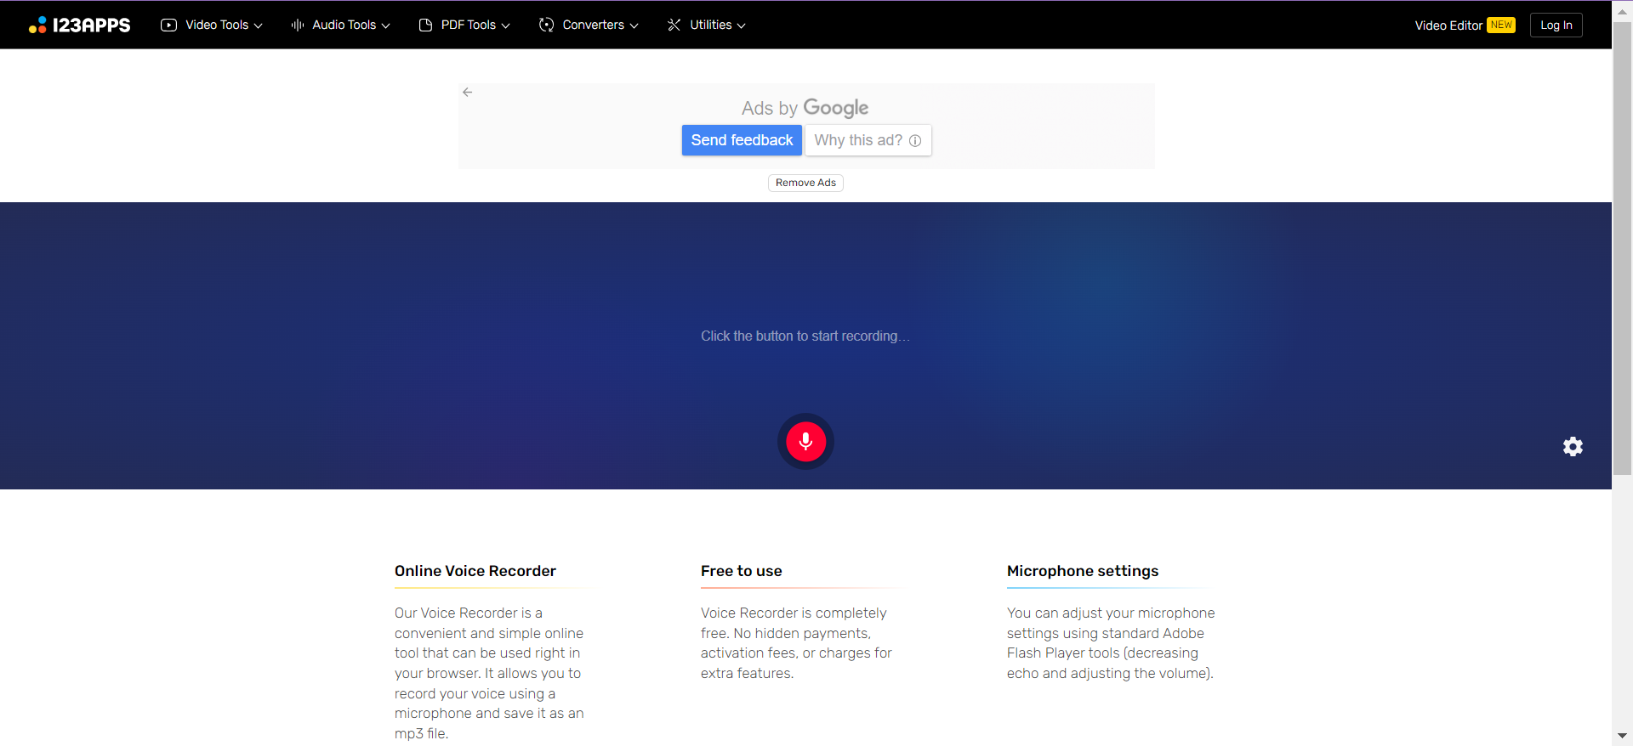This screenshot has height=746, width=1633.
Task: Open recorder settings gear icon
Action: coord(1572,447)
